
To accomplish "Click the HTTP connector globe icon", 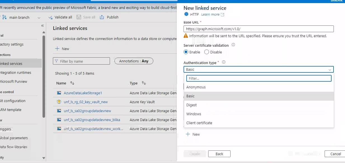I will click(186, 14).
